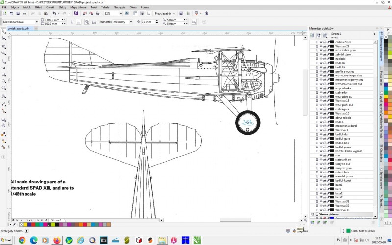Viewport: 392px width, 245px height.
Task: Toggle visibility eye of Warstwa 3 layer
Action: [x=321, y=130]
